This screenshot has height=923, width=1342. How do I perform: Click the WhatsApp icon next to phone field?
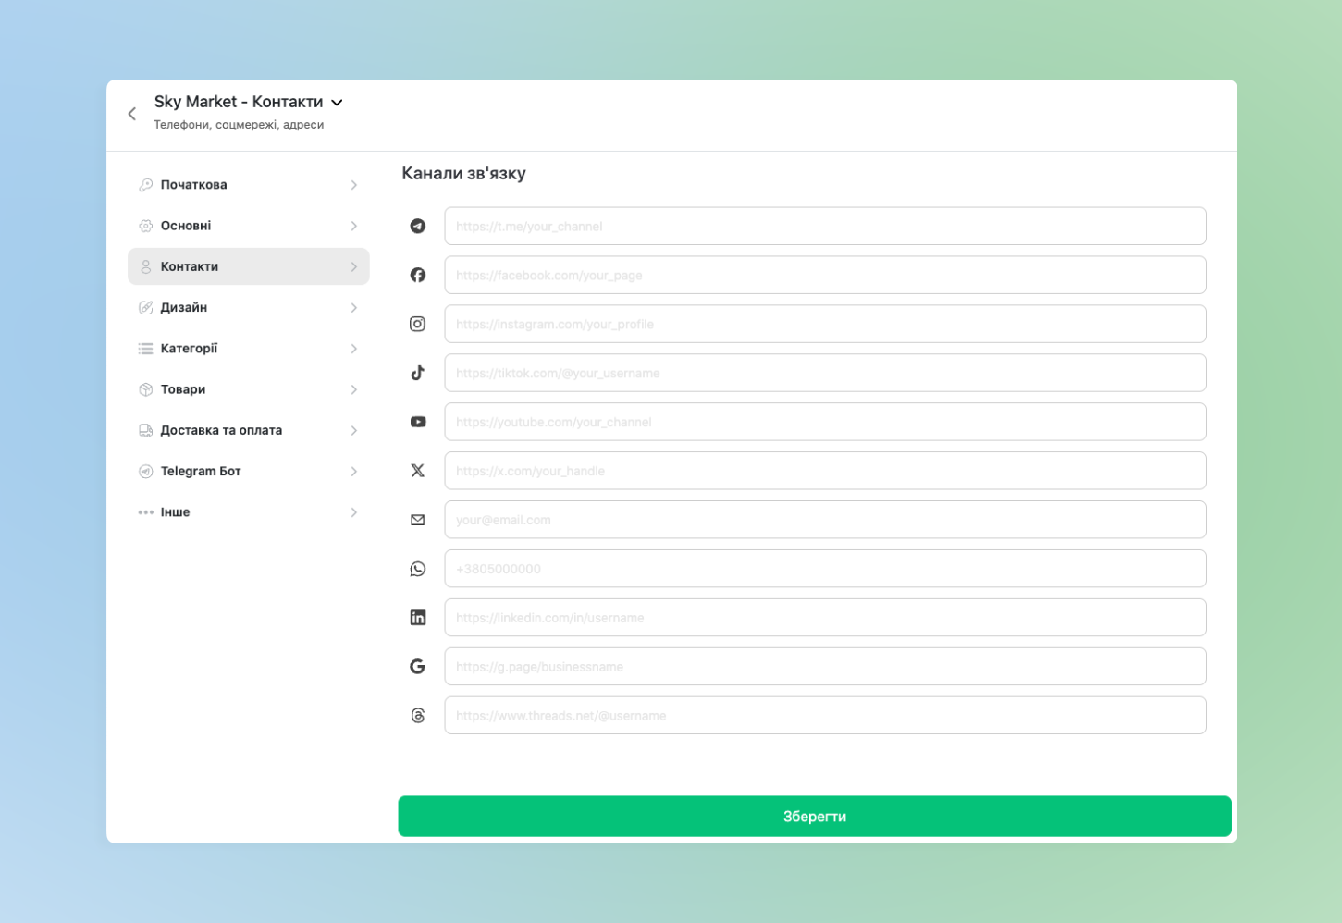(x=418, y=569)
